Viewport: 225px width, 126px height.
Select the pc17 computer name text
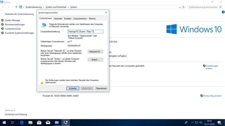(70, 41)
